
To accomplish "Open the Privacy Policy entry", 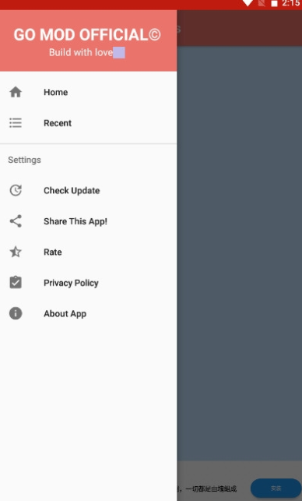I will (x=88, y=283).
